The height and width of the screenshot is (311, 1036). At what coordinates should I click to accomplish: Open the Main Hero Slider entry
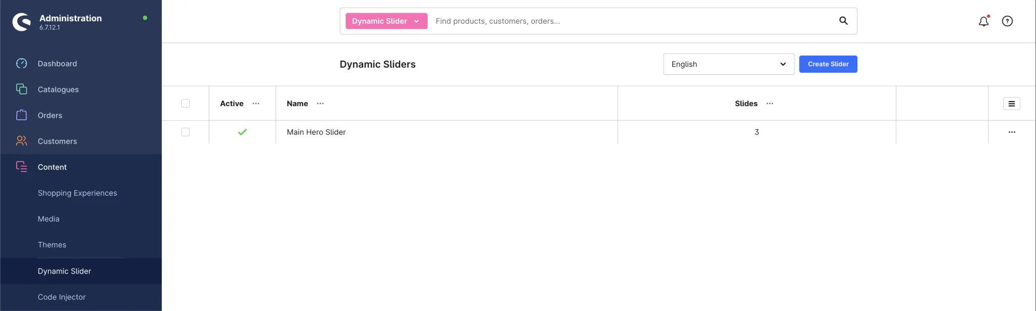316,132
